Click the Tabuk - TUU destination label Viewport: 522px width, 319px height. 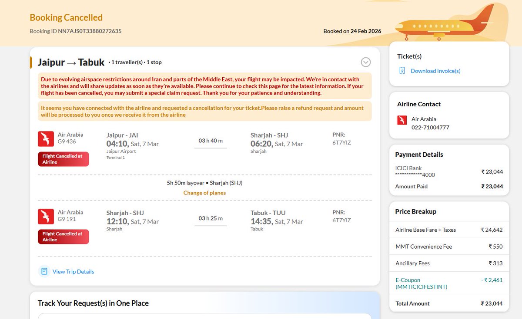coord(268,213)
